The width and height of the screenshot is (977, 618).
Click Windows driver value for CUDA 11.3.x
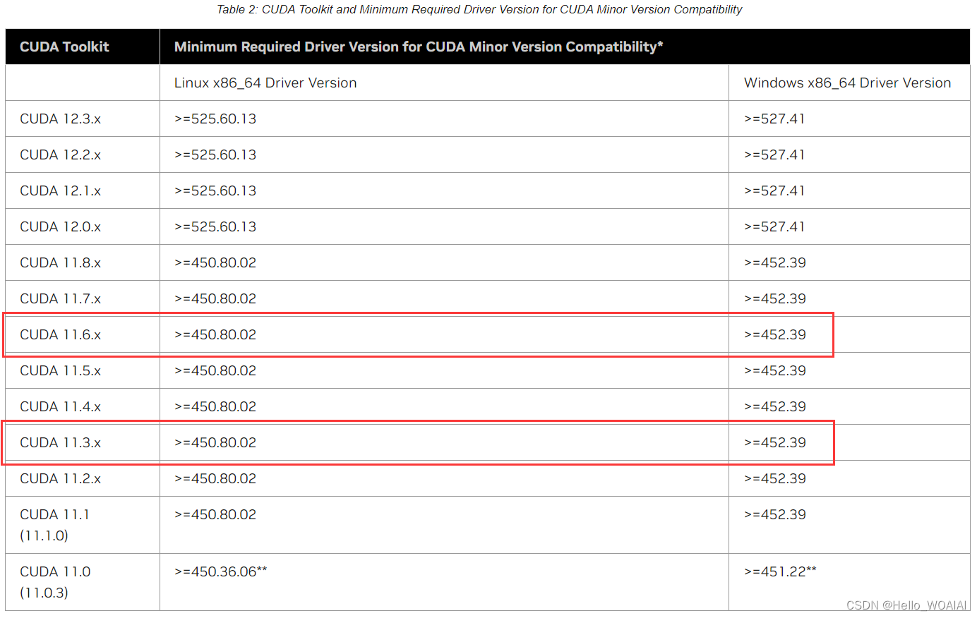tap(775, 443)
